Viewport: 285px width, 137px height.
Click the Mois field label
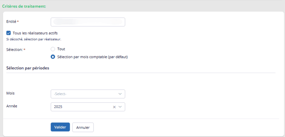[10, 93]
